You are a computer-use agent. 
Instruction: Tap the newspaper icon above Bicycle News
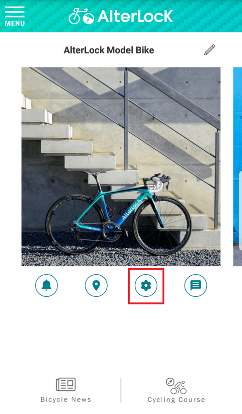point(66,384)
